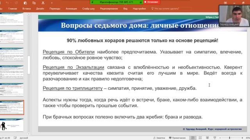Click the zoom slider handle

click(x=230, y=138)
